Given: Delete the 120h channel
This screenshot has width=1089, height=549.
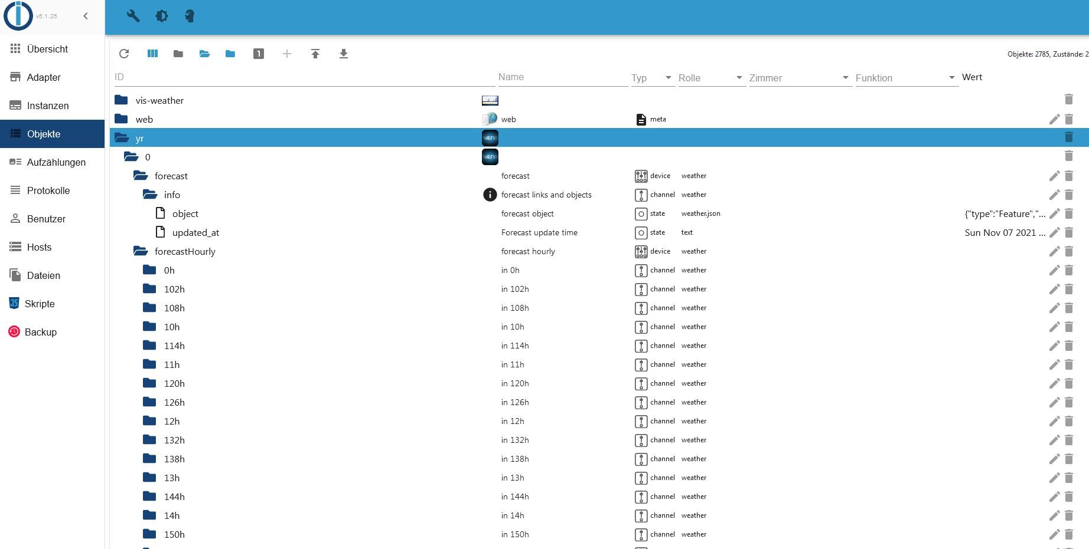Looking at the screenshot, I should pyautogui.click(x=1068, y=383).
